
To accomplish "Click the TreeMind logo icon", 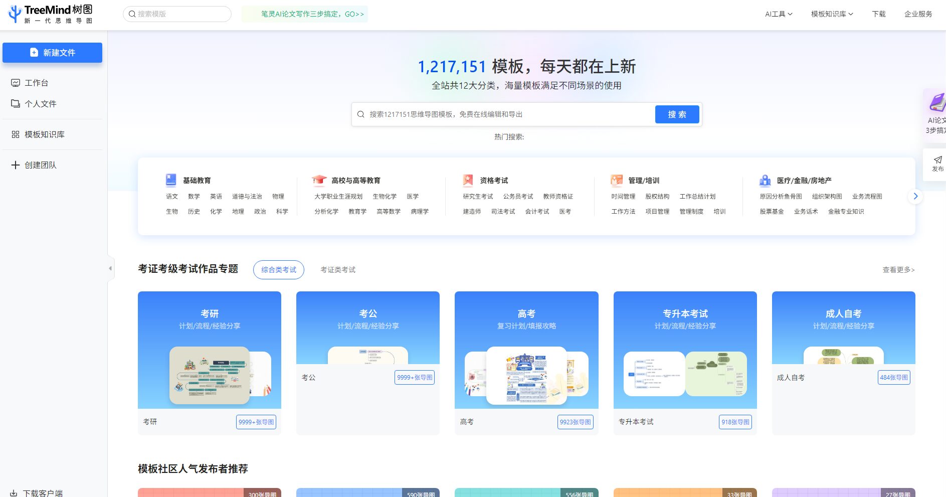I will pyautogui.click(x=15, y=14).
